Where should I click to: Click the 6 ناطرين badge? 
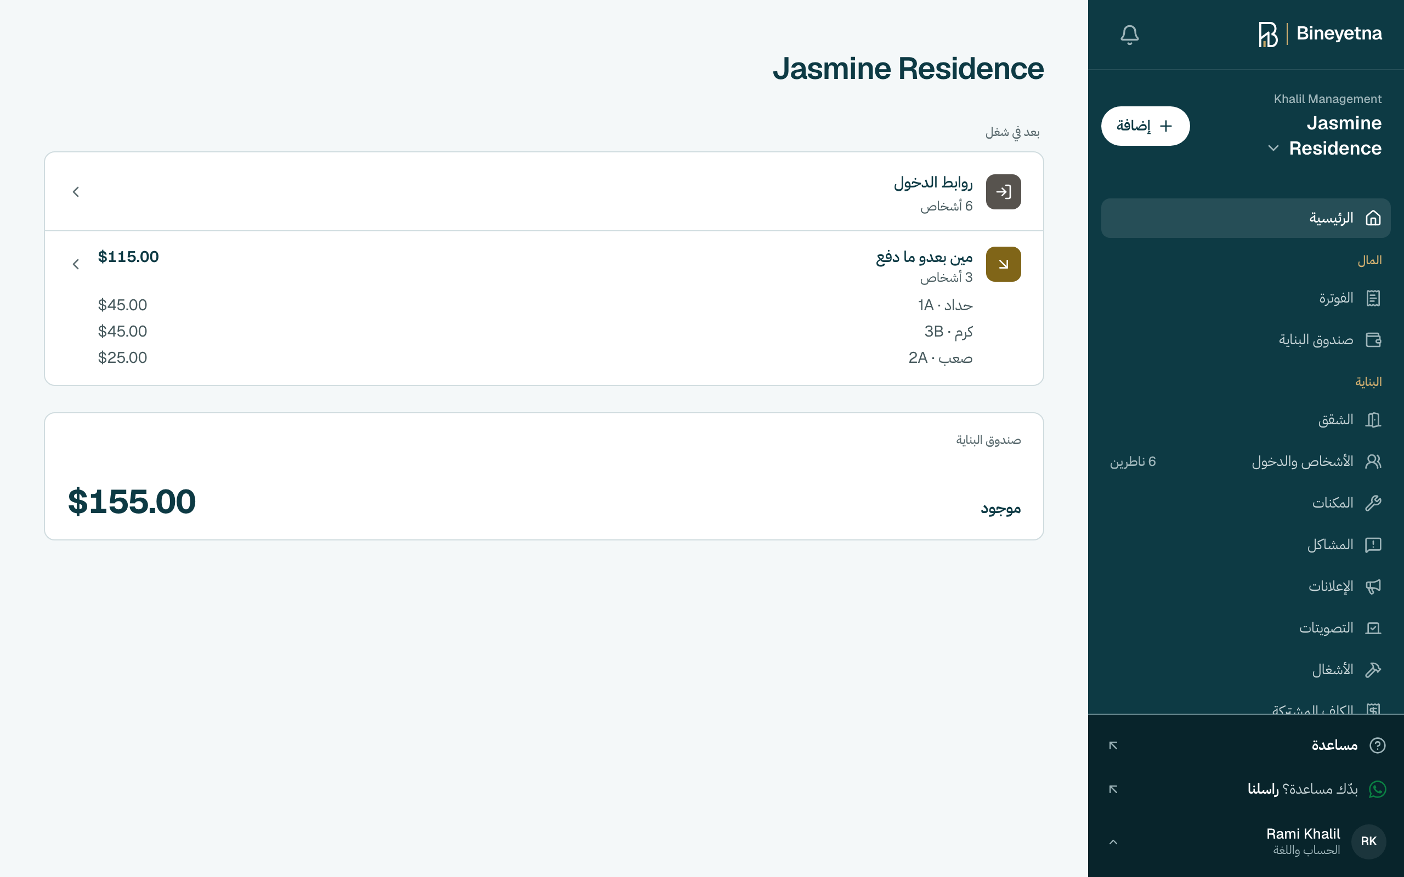[1133, 462]
